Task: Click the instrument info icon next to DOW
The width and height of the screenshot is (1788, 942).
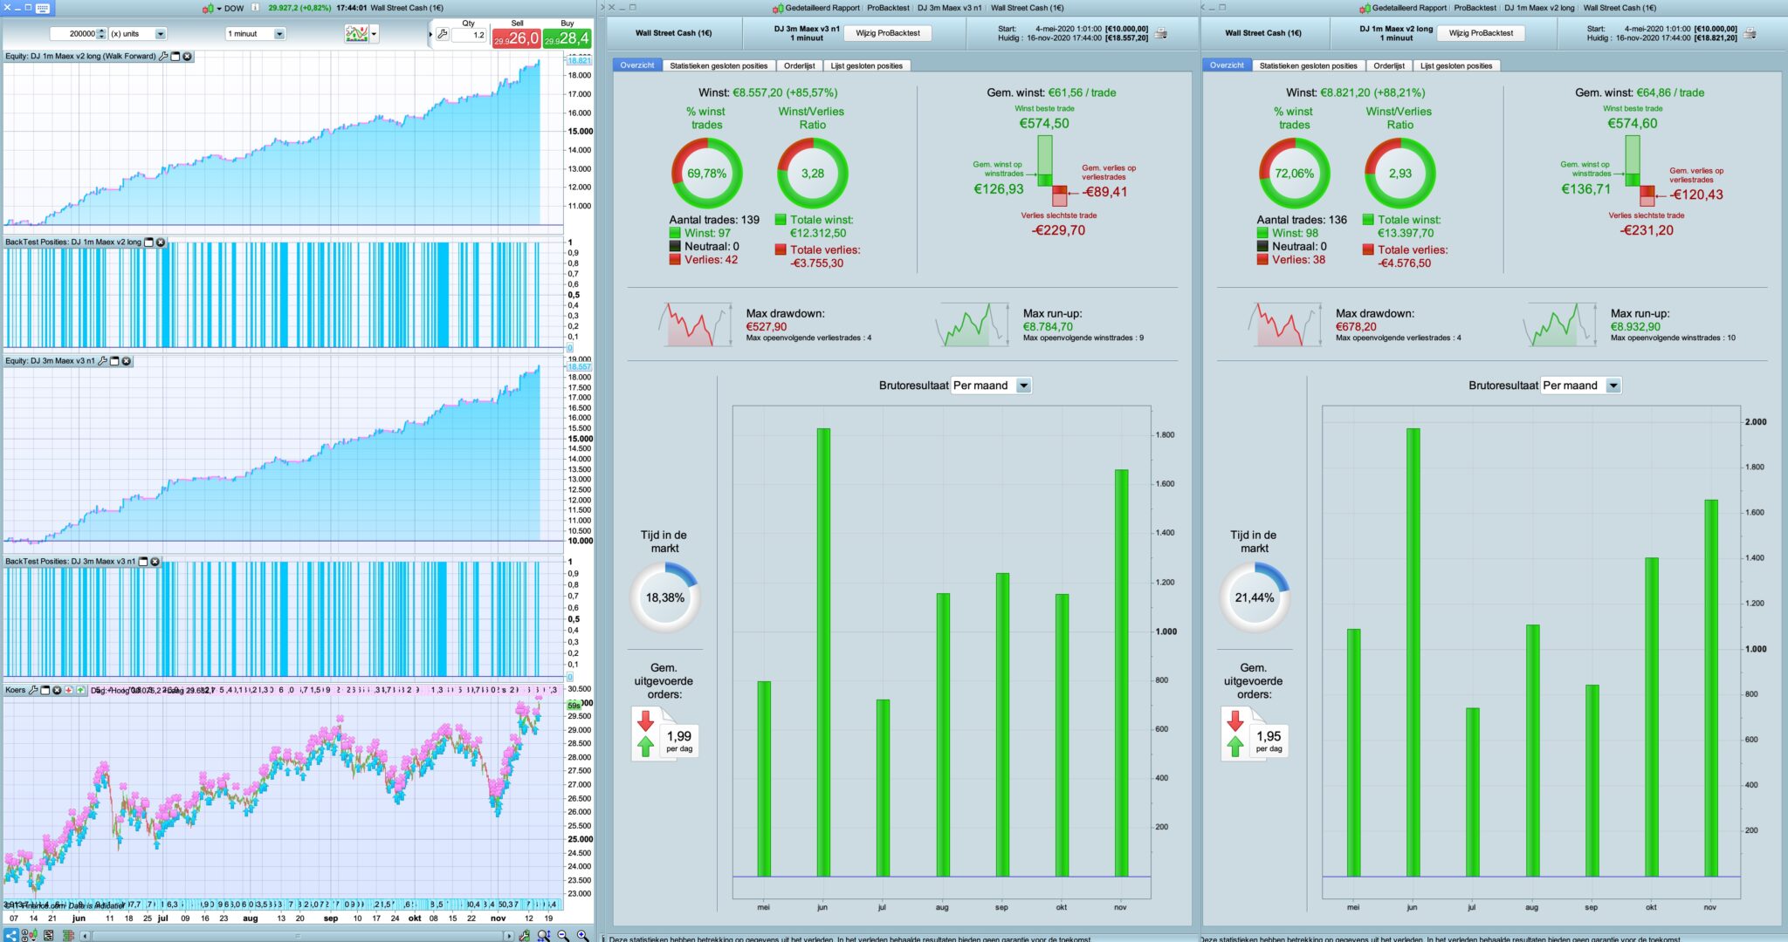Action: coord(255,8)
